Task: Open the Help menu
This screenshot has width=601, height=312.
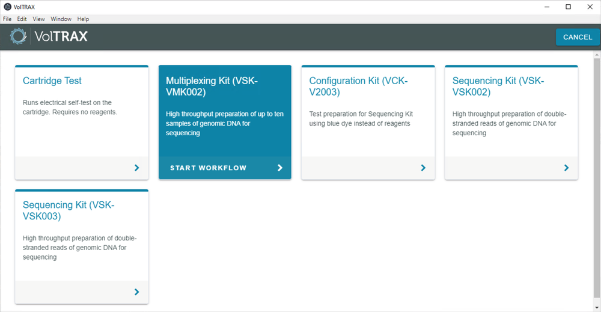Action: tap(83, 19)
